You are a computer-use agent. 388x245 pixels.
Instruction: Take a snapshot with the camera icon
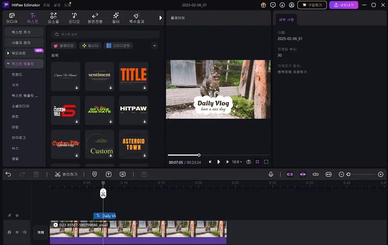coord(248,162)
